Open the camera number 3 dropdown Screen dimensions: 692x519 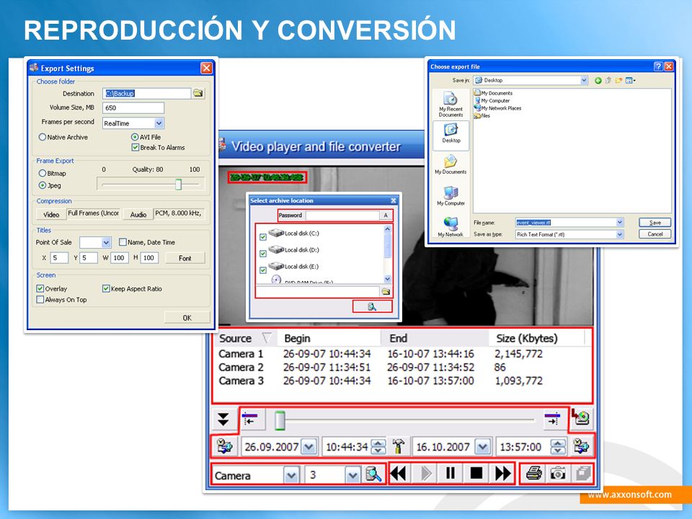[352, 475]
